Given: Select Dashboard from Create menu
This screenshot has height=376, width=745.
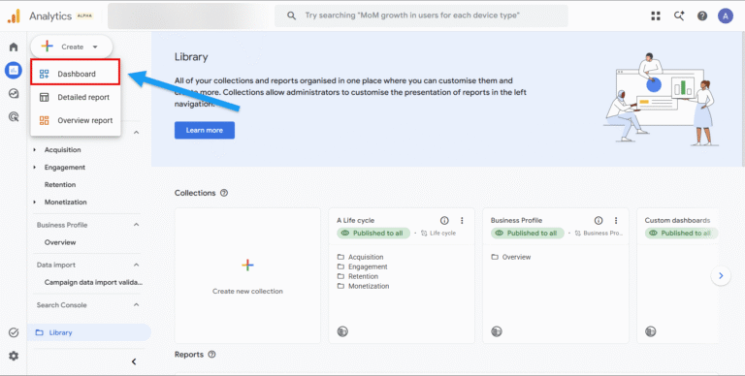Looking at the screenshot, I should tap(75, 74).
